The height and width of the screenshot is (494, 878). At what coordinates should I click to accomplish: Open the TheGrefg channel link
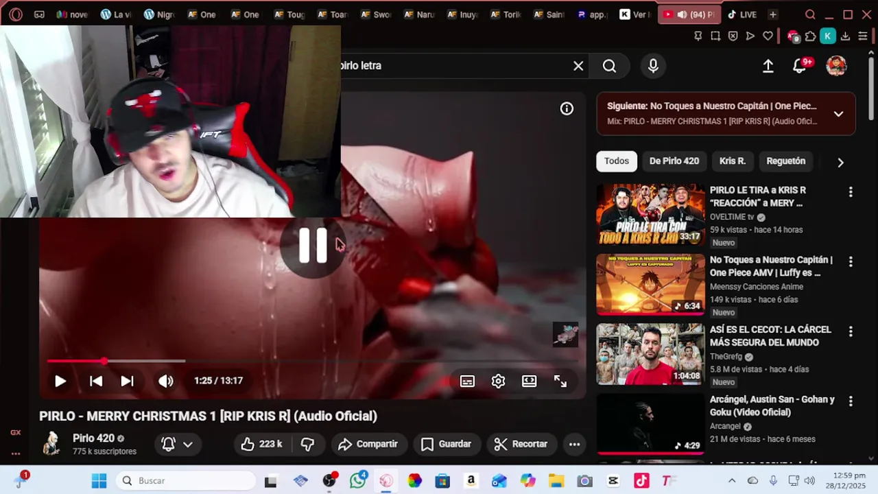coord(726,357)
